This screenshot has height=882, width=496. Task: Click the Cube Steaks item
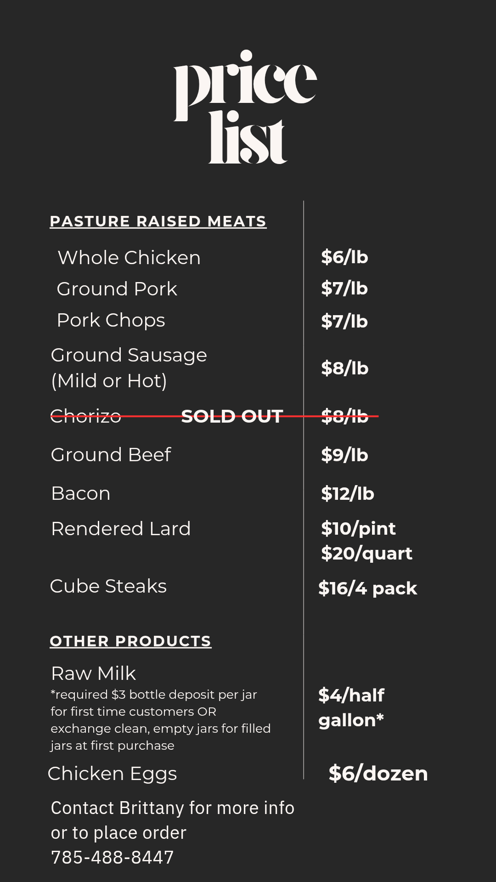tap(108, 586)
